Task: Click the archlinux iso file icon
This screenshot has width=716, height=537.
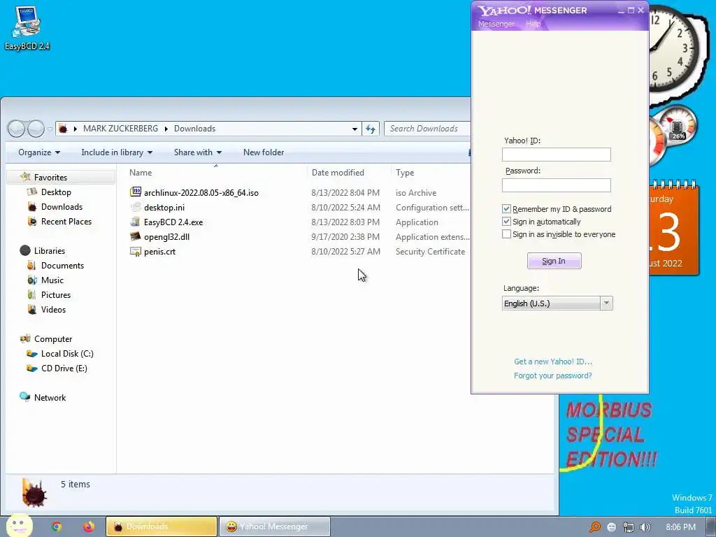Action: (x=136, y=192)
